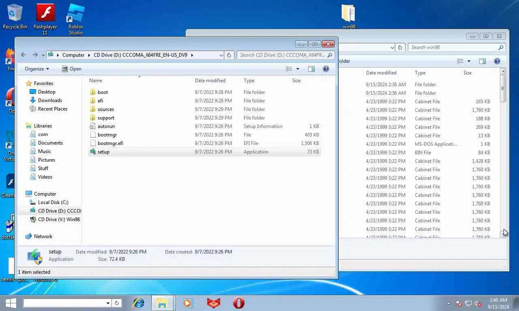This screenshot has width=519, height=311.
Task: Select the efi folder icon
Action: pos(92,101)
